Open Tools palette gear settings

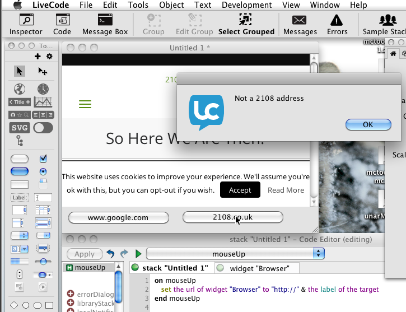(x=49, y=56)
